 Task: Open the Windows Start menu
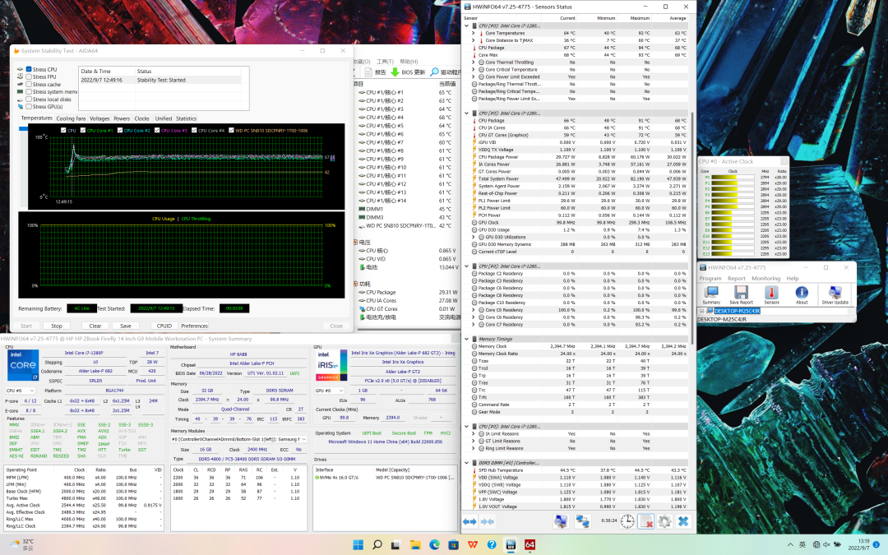[x=358, y=545]
